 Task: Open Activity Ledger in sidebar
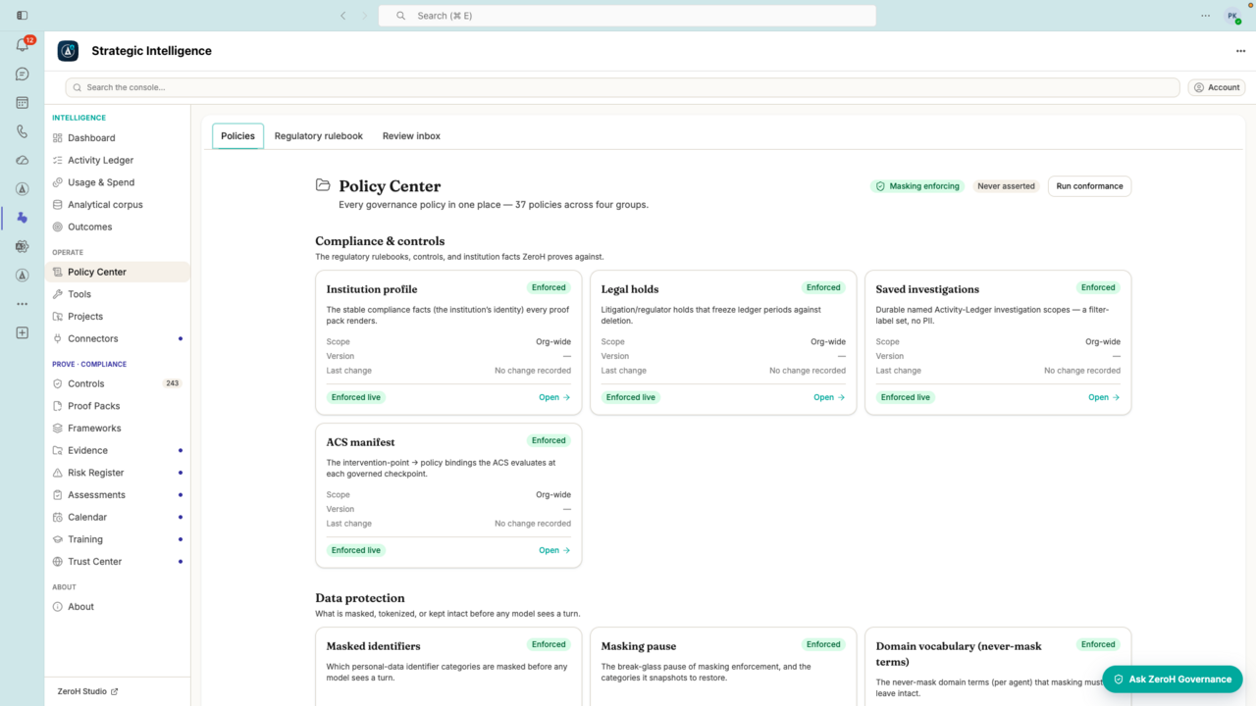point(118,160)
